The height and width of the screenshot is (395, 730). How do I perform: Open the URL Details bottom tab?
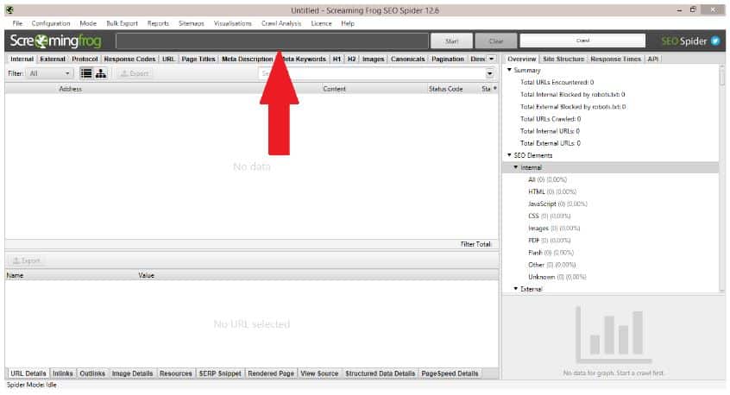[28, 373]
